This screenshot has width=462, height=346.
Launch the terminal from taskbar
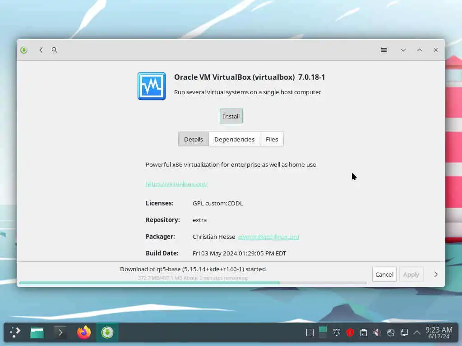tap(60, 332)
